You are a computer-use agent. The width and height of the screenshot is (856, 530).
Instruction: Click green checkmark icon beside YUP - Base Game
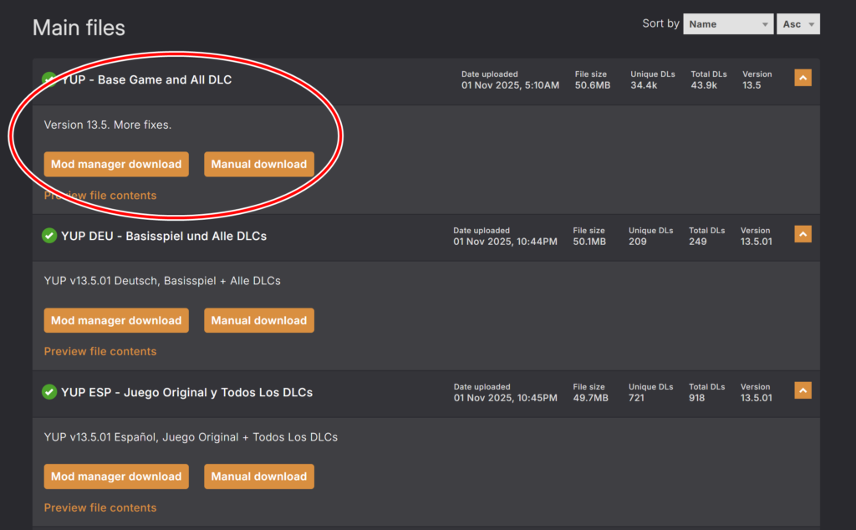click(50, 80)
